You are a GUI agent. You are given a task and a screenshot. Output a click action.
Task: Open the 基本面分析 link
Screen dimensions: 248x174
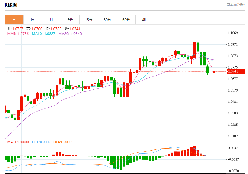[236, 5]
